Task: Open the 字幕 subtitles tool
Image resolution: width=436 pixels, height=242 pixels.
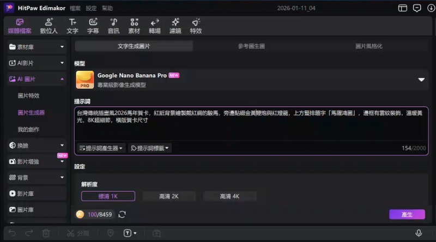Action: pos(93,26)
